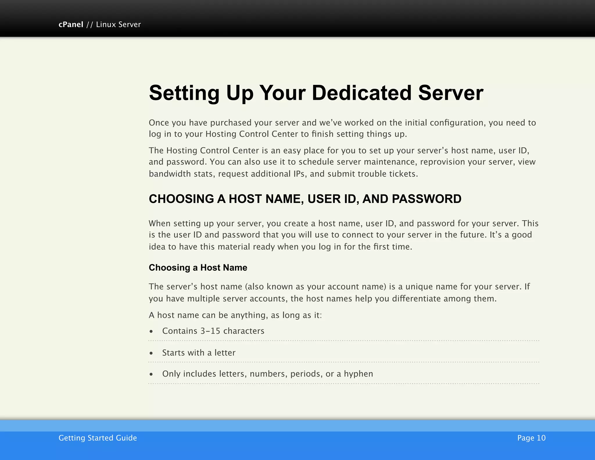Click the paragraph starting 'The server's host name'
The width and height of the screenshot is (595, 460).
pyautogui.click(x=339, y=293)
